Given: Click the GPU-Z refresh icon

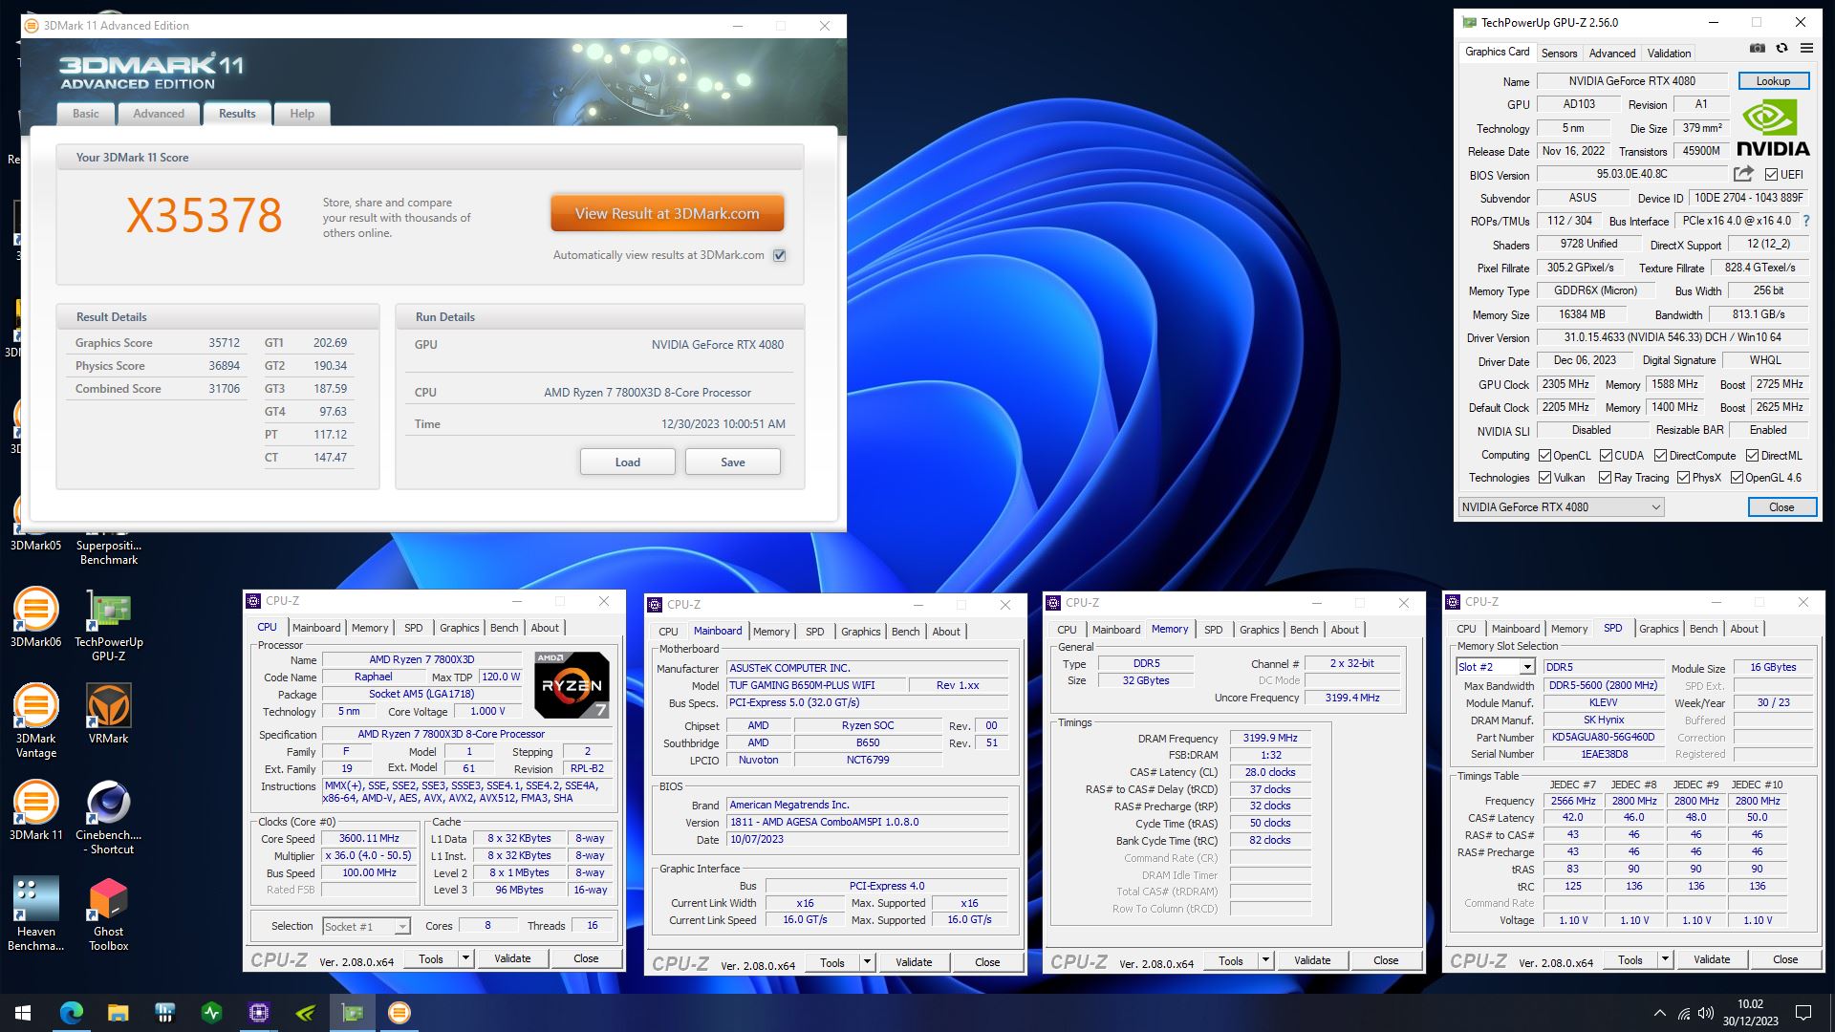Looking at the screenshot, I should point(1781,49).
